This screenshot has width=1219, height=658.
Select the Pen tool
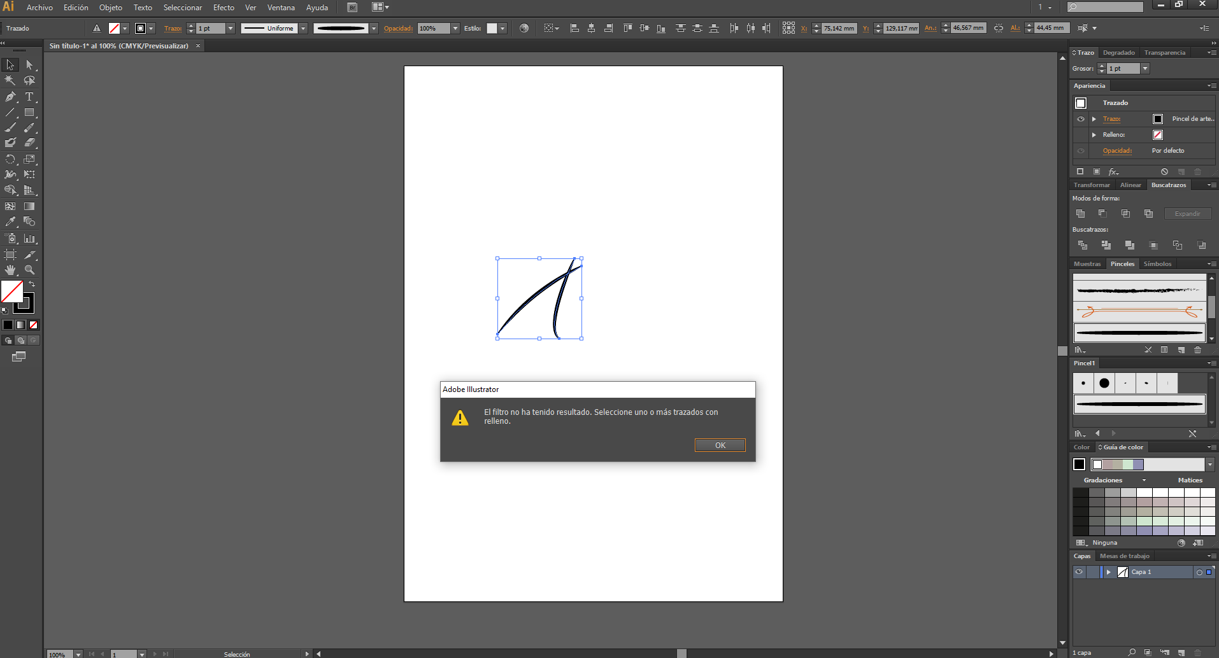tap(10, 97)
